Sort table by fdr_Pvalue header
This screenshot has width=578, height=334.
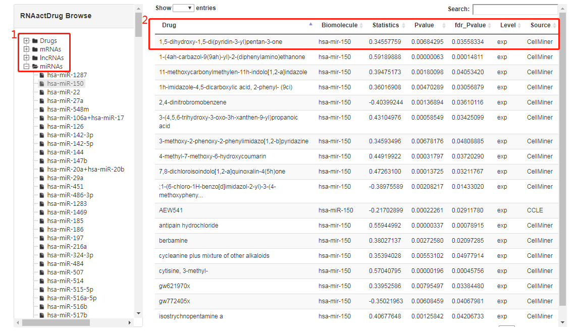coord(470,25)
